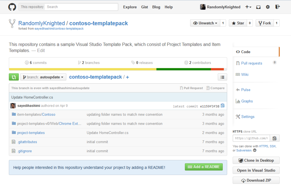The width and height of the screenshot is (291, 196).
Task: Click the Add a README button
Action: point(204,167)
